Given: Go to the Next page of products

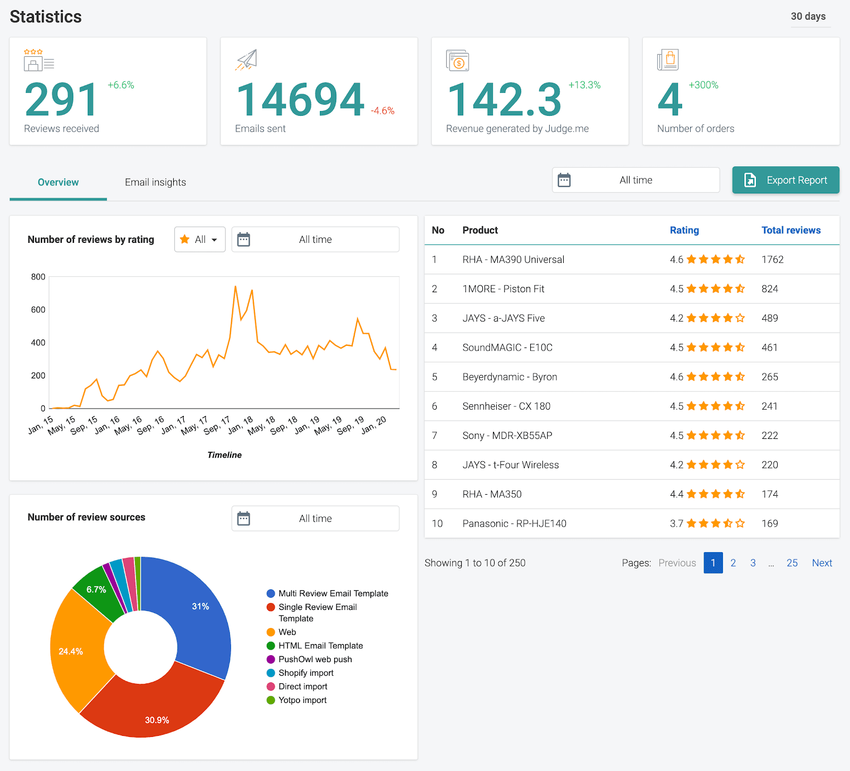Looking at the screenshot, I should point(821,563).
